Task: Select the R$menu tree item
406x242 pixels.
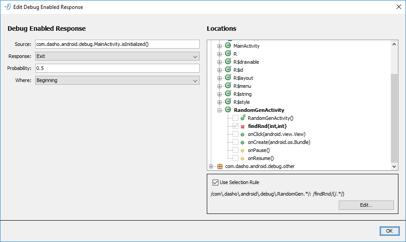Action: [242, 86]
